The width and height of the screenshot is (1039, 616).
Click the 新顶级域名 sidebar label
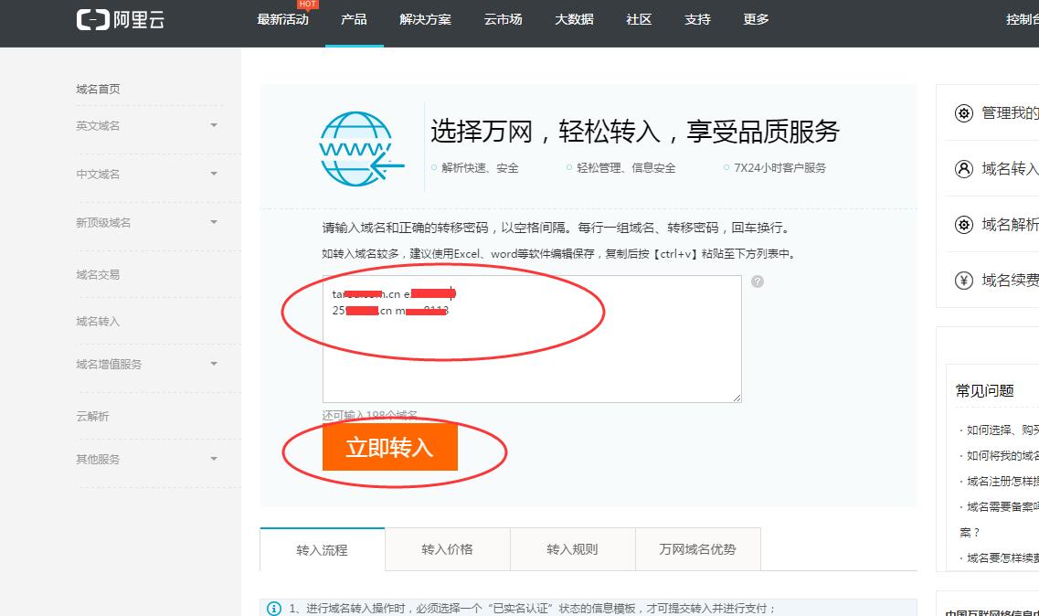point(103,223)
